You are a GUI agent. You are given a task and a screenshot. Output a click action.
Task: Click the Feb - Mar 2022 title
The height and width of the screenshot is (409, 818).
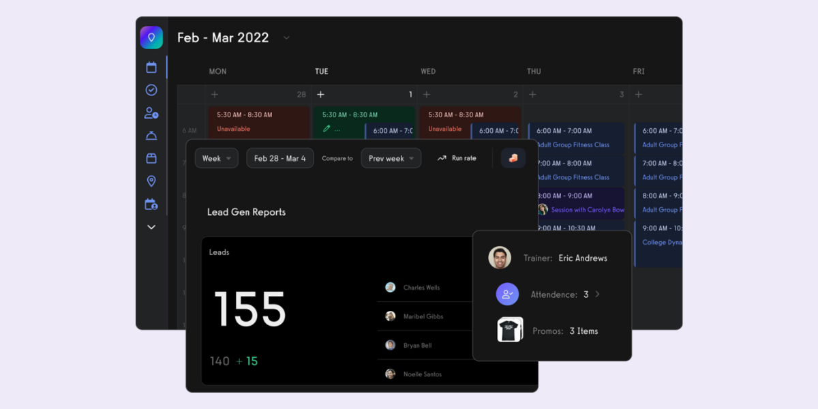click(223, 37)
